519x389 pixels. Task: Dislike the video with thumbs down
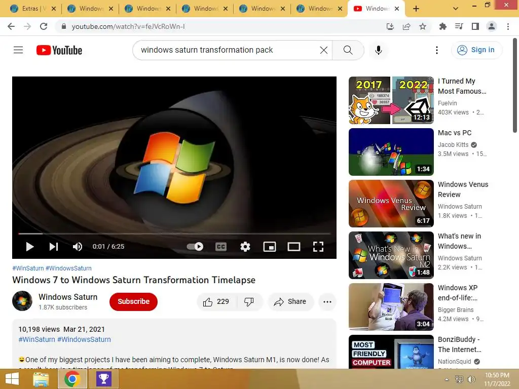[x=249, y=302]
